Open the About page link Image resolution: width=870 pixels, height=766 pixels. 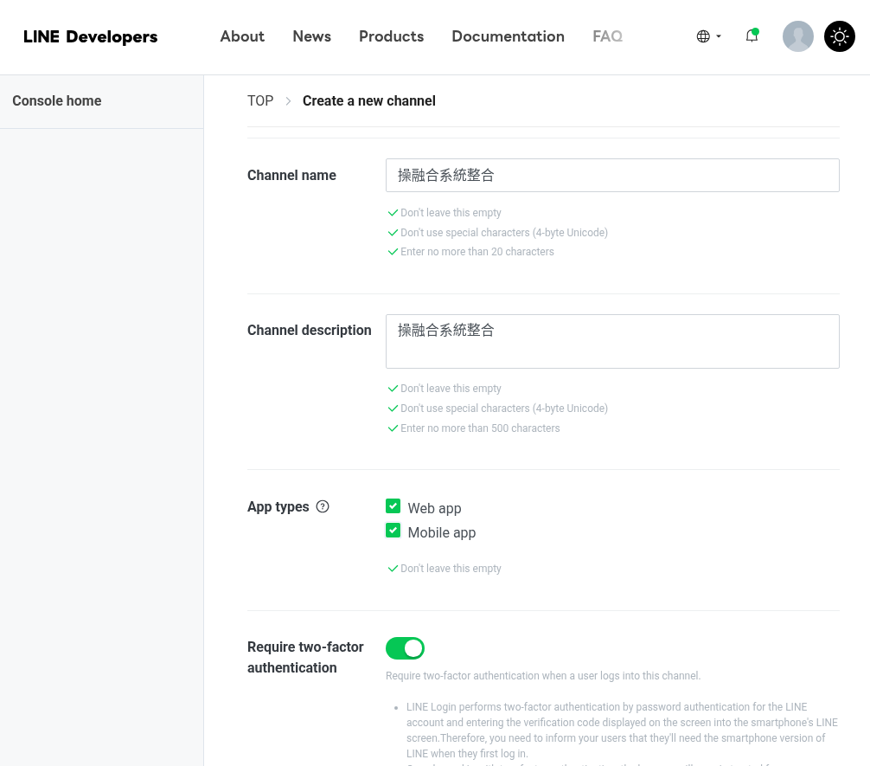(x=242, y=36)
